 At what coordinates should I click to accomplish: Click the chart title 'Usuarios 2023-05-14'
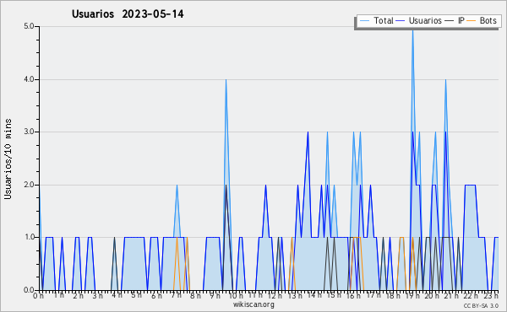pyautogui.click(x=128, y=14)
